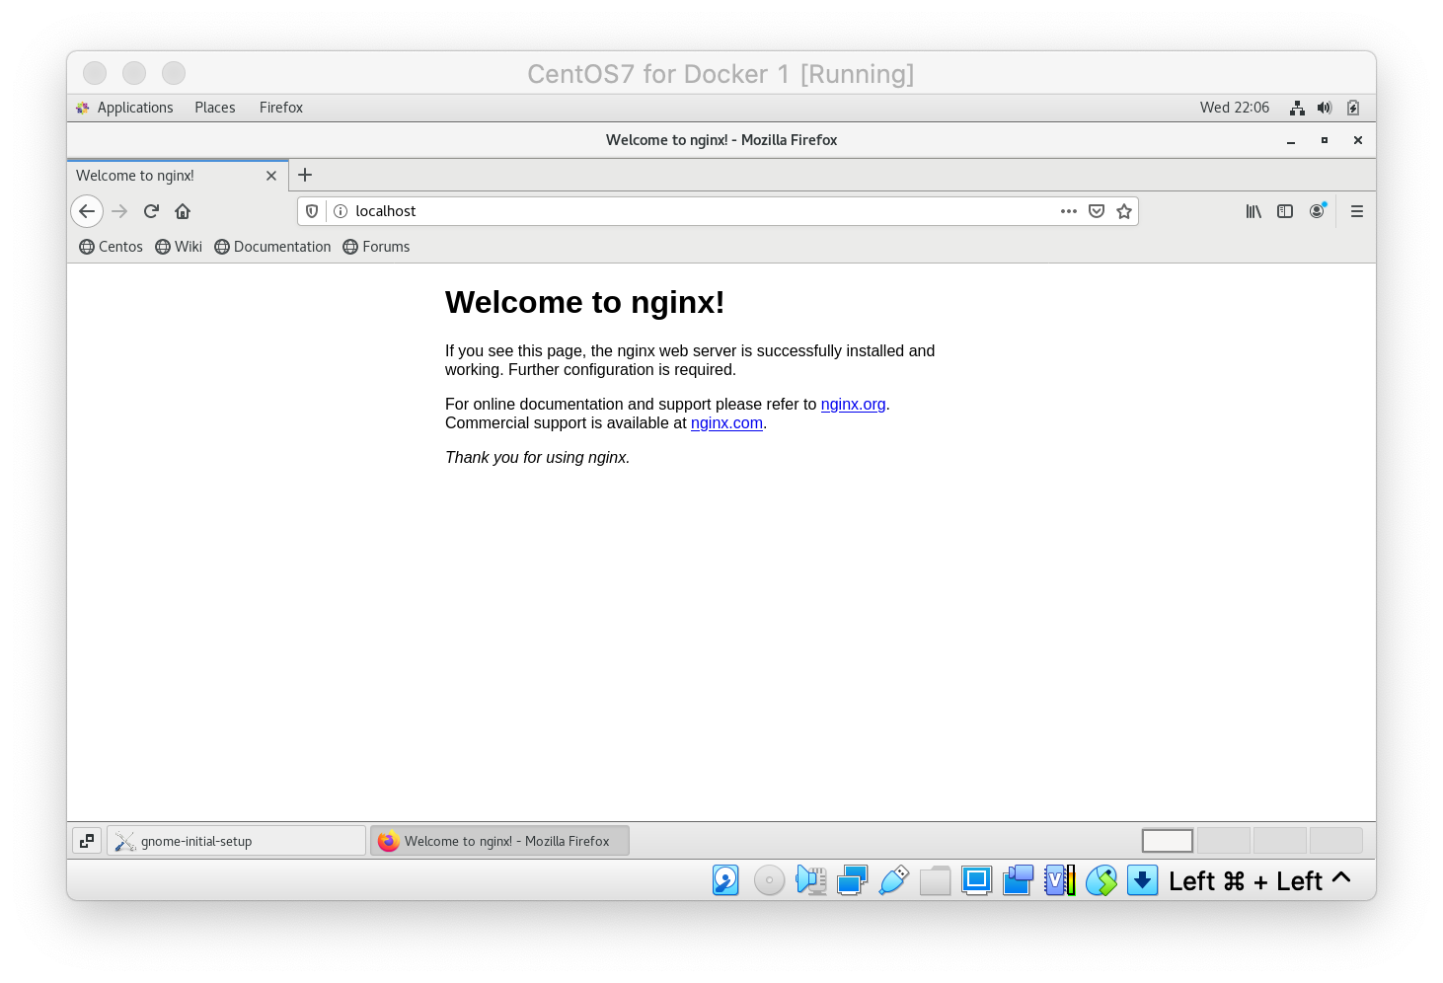Click the network status icon
The height and width of the screenshot is (983, 1443).
[1297, 108]
